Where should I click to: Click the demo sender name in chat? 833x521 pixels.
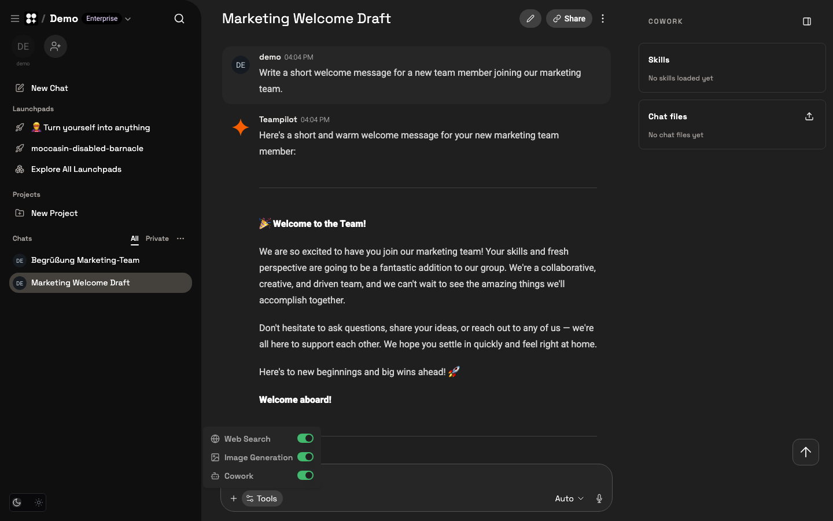point(270,57)
